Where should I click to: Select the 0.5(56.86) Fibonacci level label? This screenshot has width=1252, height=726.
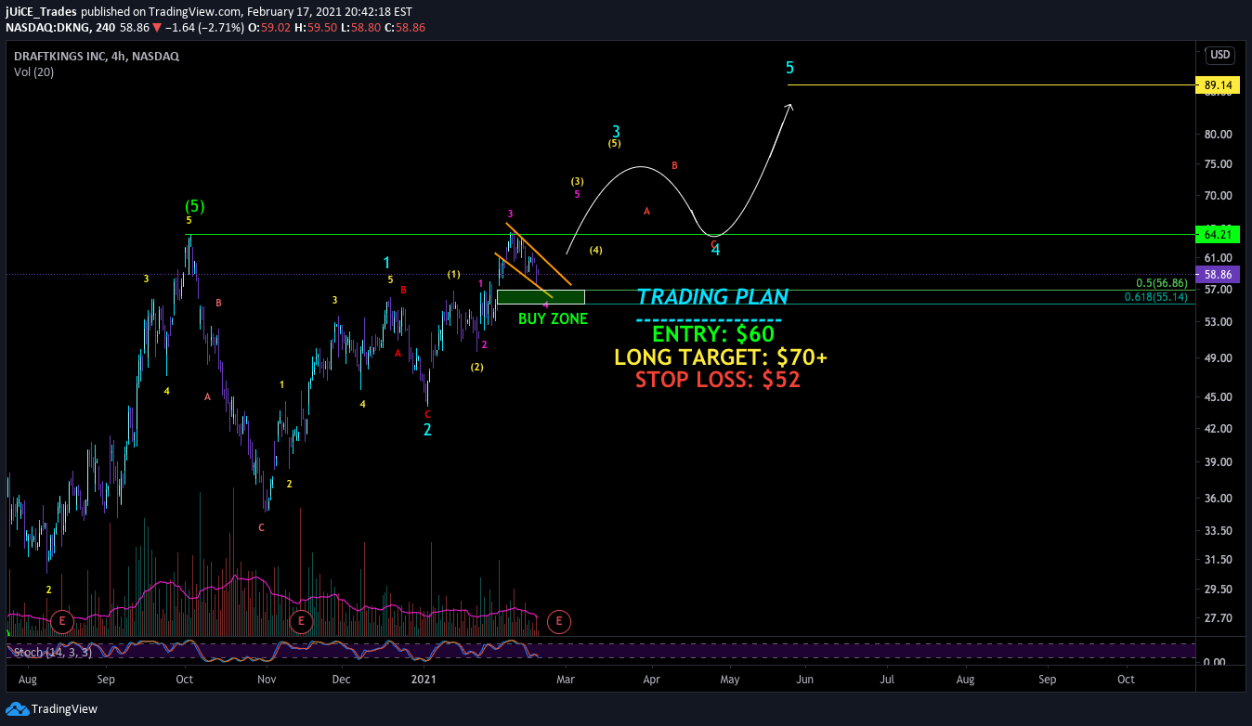1162,282
